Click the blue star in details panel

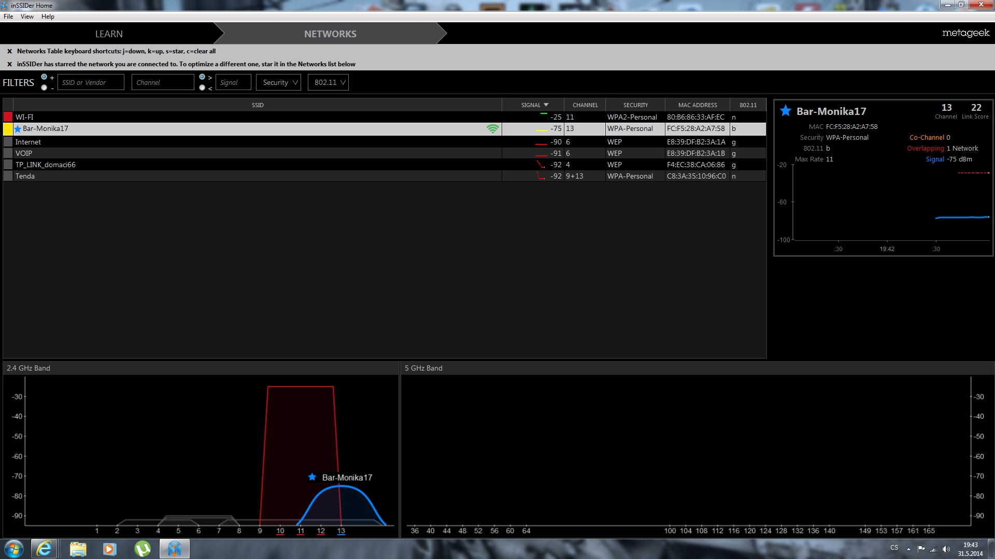786,111
